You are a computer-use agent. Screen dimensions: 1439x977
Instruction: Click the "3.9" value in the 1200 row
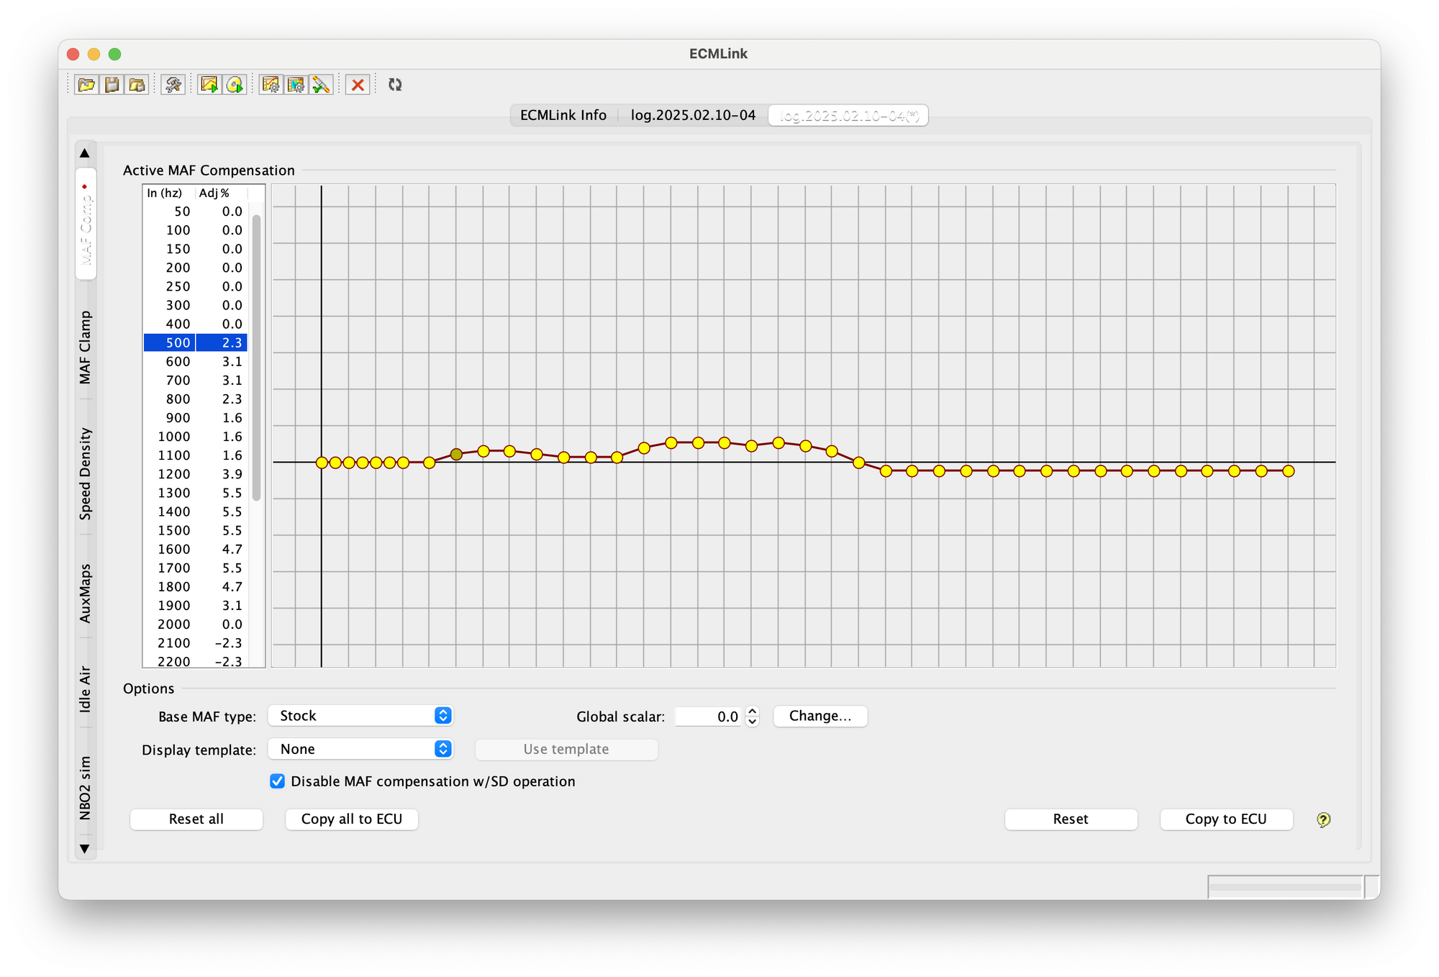click(222, 474)
